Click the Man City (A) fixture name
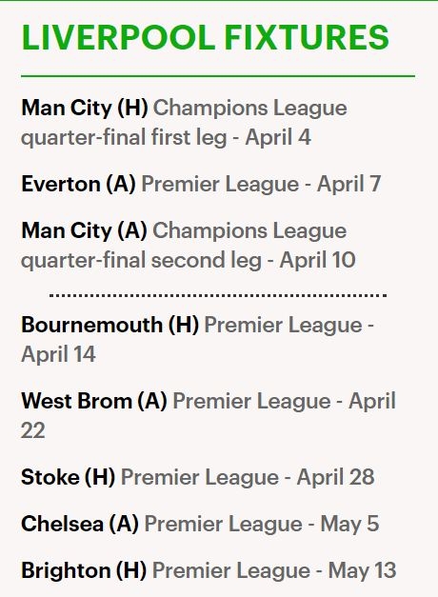438x597 pixels. pyautogui.click(x=84, y=230)
